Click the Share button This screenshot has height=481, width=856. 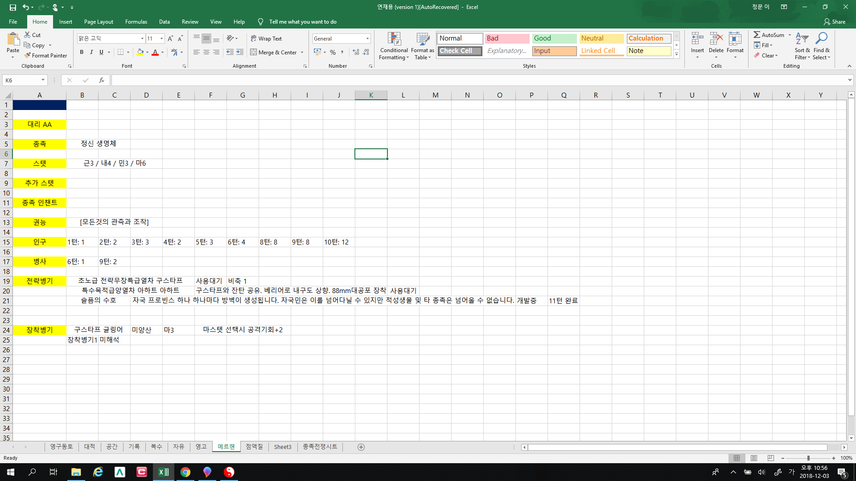[835, 22]
